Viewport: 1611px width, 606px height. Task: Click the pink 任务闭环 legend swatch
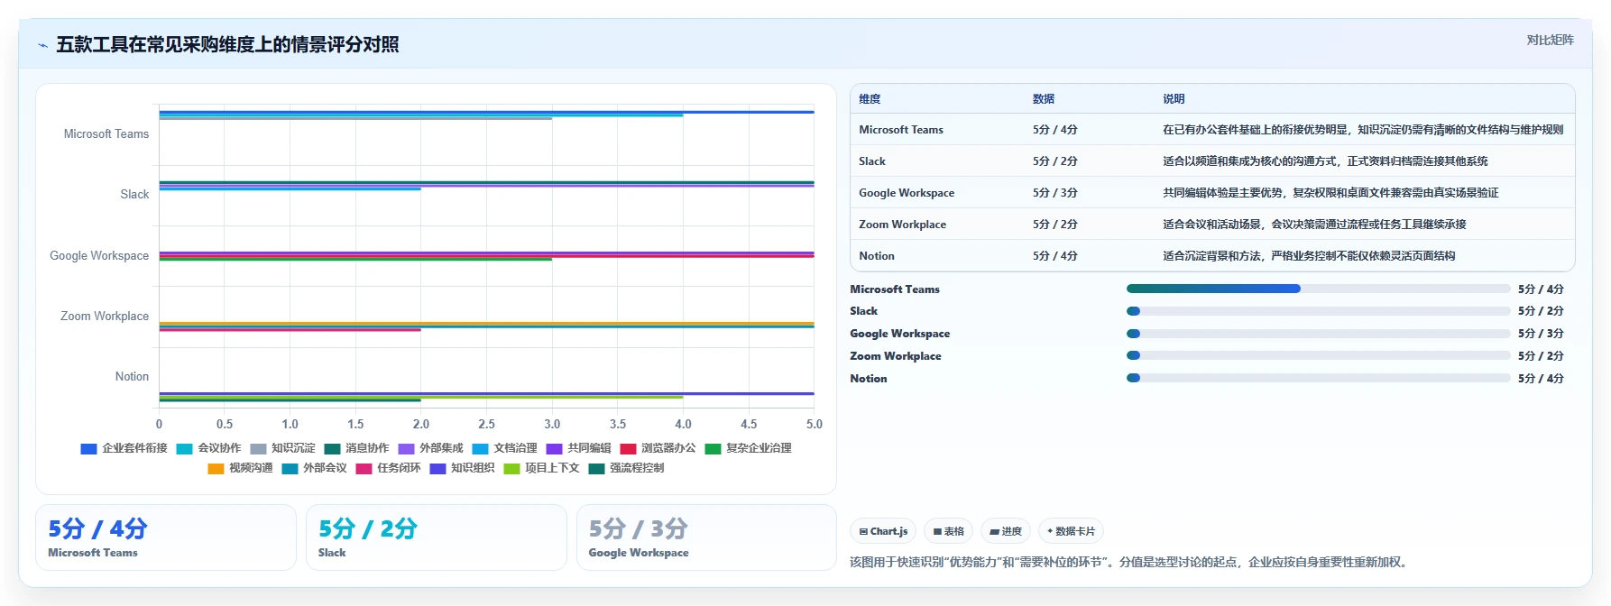(x=364, y=468)
